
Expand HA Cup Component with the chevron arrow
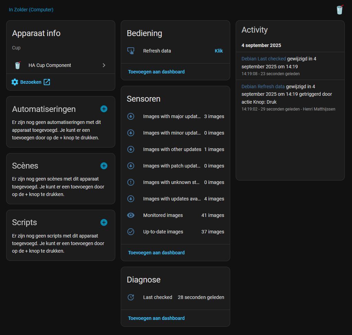pos(104,65)
